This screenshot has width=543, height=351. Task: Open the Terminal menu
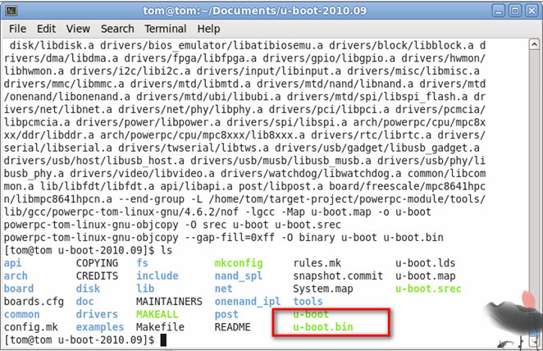pos(166,29)
